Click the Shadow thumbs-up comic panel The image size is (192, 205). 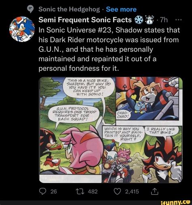pos(142,154)
